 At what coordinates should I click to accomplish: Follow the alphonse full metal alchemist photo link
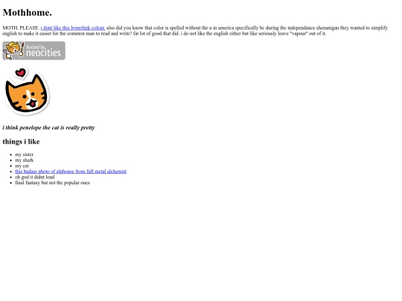[x=71, y=172]
